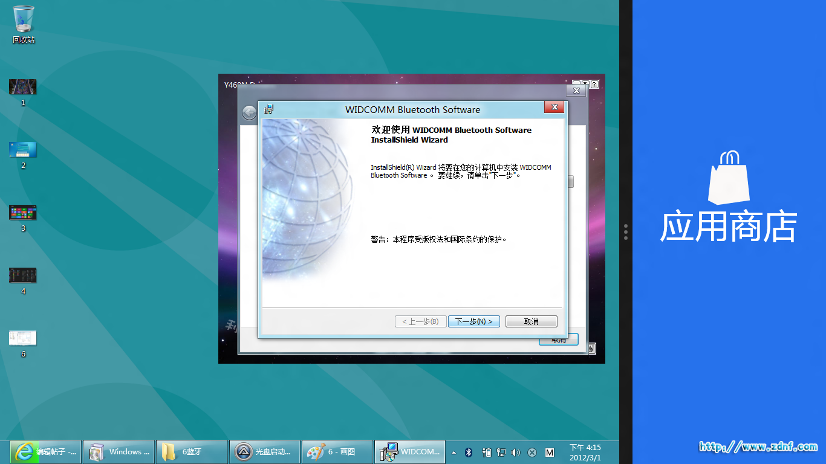Image resolution: width=826 pixels, height=464 pixels.
Task: Click the round back arrow behind the wizard
Action: tap(249, 112)
